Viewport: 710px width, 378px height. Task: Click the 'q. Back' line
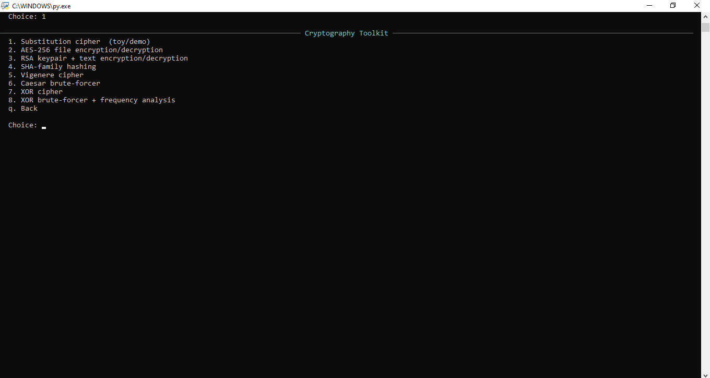pyautogui.click(x=23, y=109)
